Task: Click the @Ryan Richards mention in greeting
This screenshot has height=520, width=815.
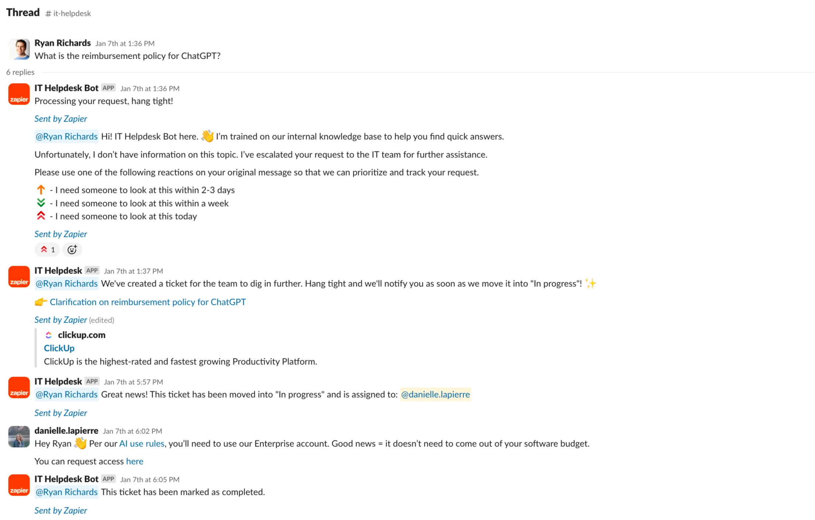Action: pos(67,137)
